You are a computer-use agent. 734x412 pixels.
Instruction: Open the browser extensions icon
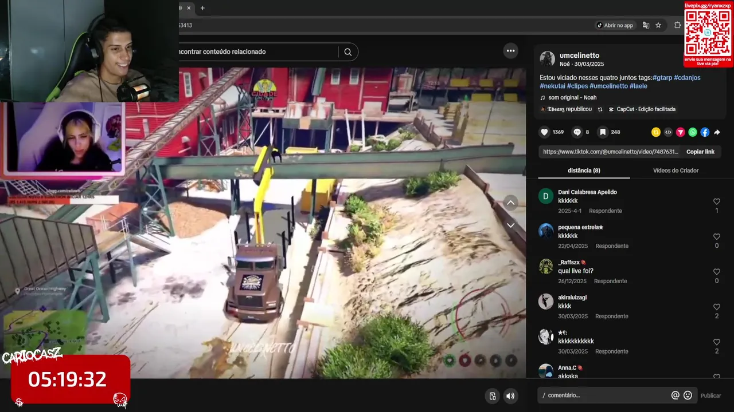(x=677, y=25)
